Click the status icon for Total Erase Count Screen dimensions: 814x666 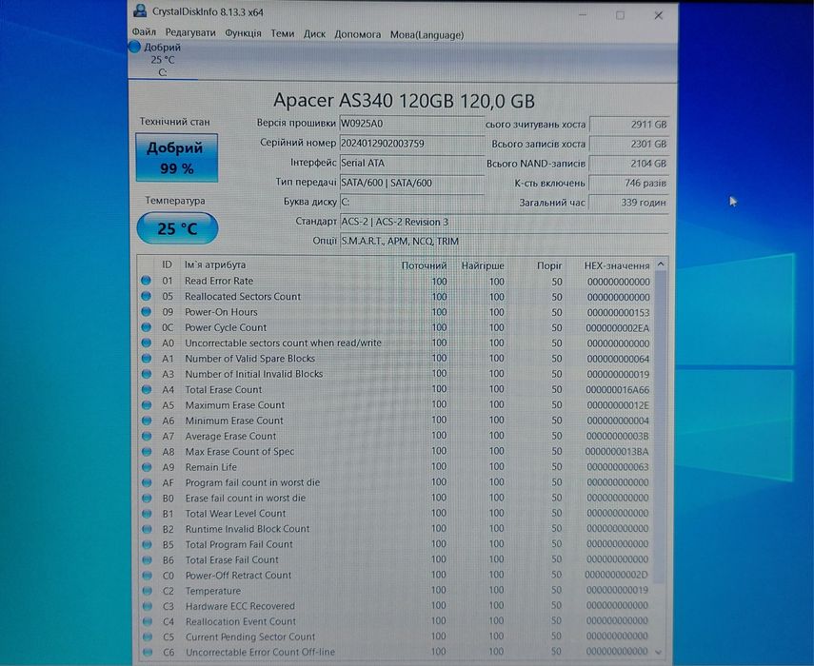point(147,389)
